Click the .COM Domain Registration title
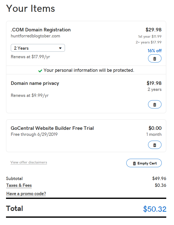 (41, 30)
